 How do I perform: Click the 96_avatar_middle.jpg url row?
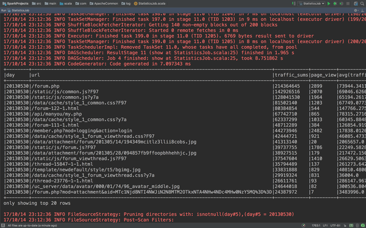[106, 187]
